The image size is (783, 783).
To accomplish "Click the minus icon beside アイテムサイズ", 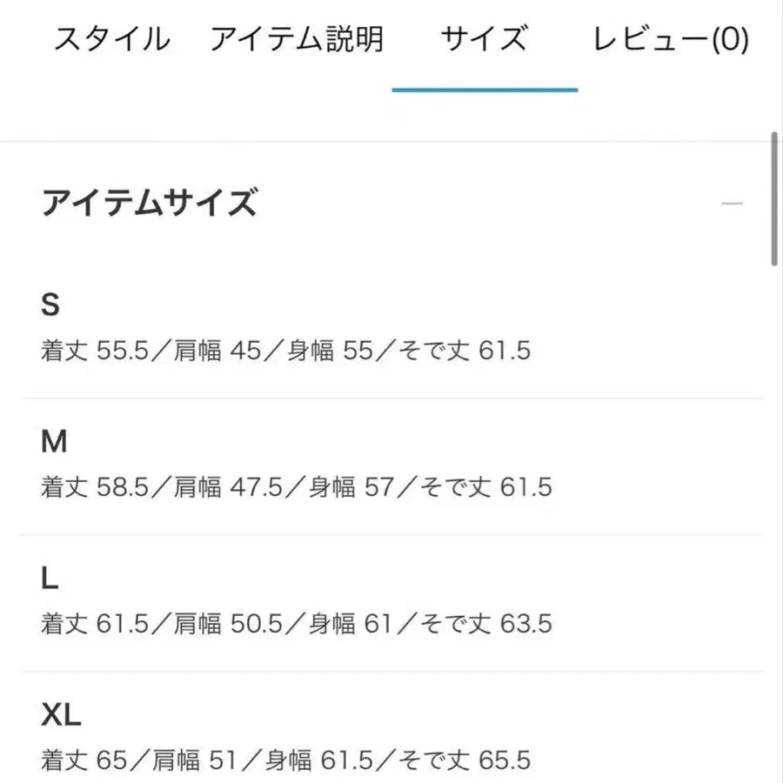I will 731,202.
